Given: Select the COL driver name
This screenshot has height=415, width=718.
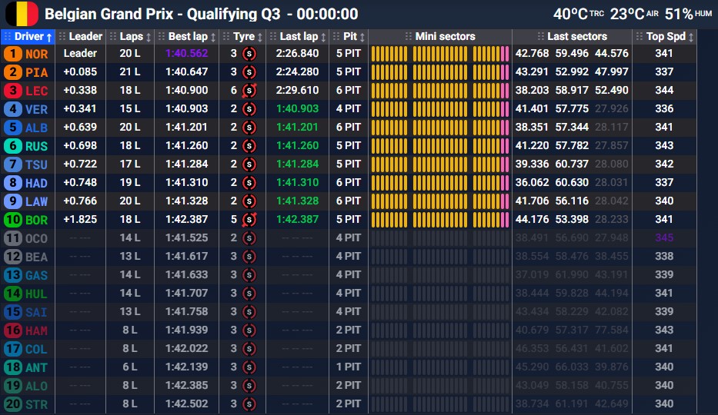Looking at the screenshot, I should 36,349.
